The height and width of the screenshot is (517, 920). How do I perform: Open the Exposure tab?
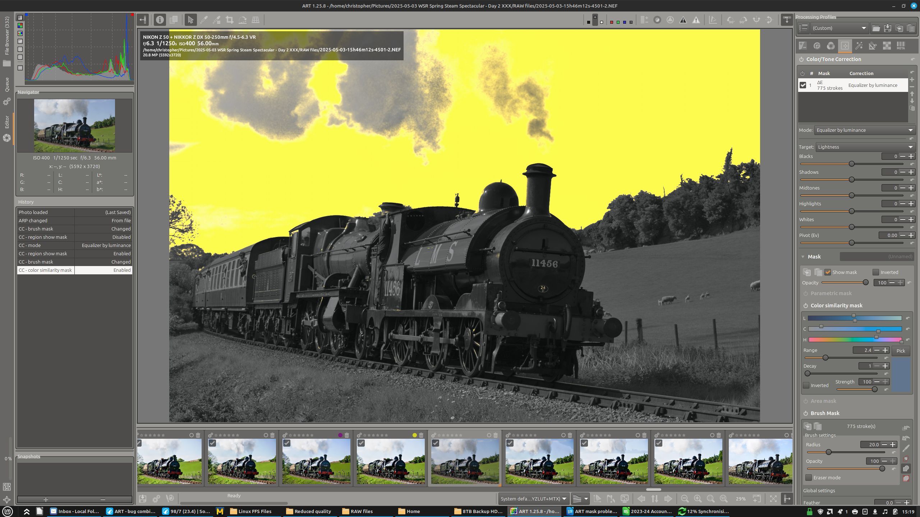tap(803, 46)
